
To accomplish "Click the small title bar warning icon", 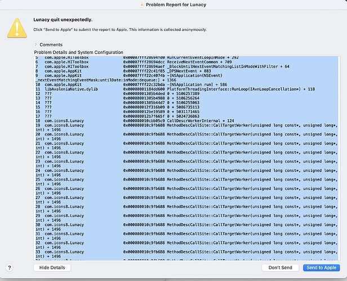I will [142, 4].
